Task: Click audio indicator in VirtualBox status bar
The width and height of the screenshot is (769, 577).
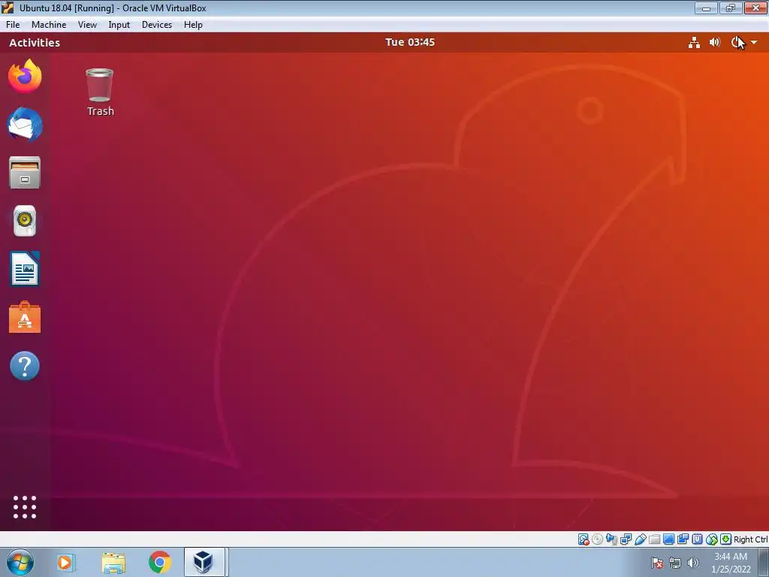Action: (x=611, y=539)
